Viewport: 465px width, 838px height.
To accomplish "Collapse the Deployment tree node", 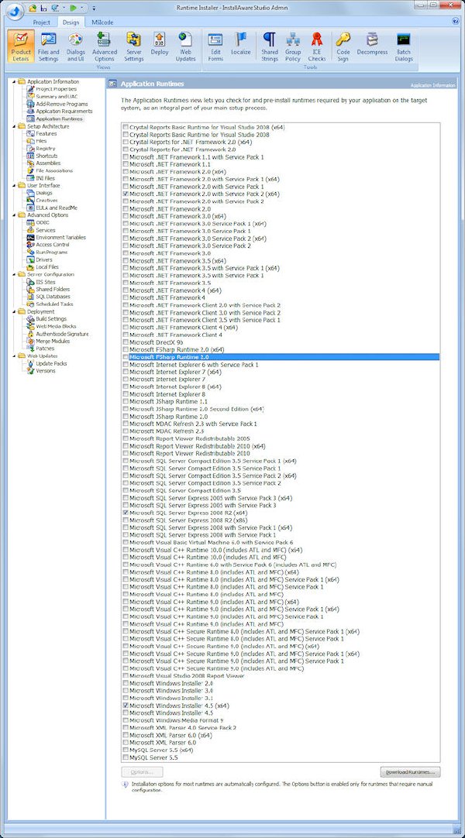I will (x=15, y=311).
